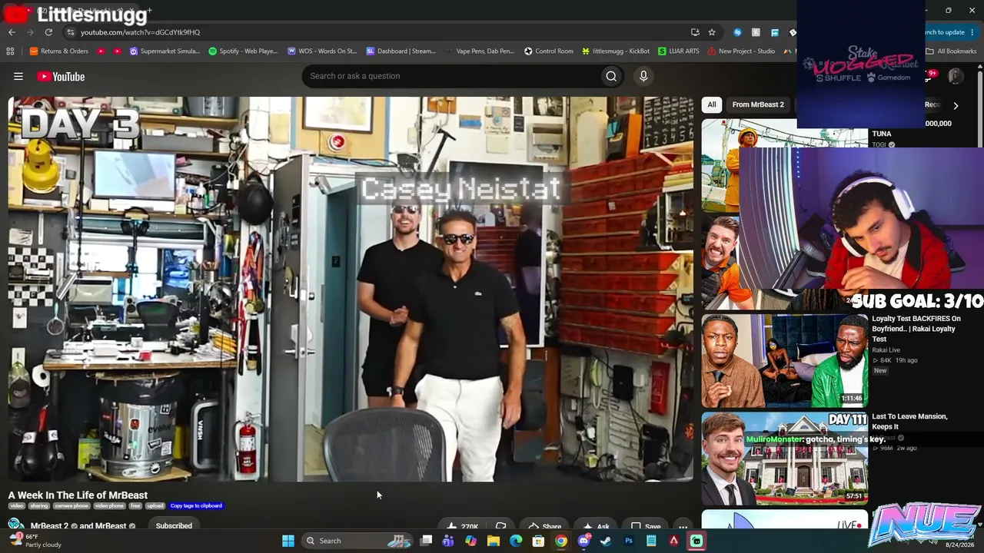Open the YouTube account avatar menu
Screen dimensions: 984x553
click(x=956, y=76)
